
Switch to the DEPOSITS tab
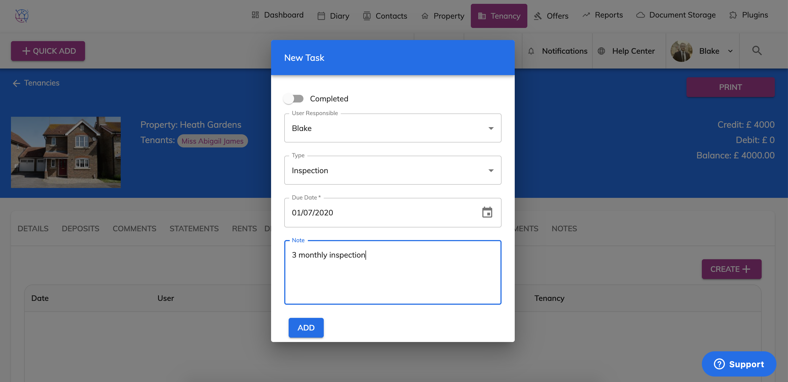click(80, 229)
